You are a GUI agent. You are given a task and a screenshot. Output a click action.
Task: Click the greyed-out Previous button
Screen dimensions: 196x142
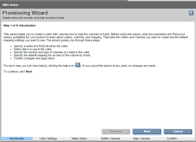(x=116, y=131)
